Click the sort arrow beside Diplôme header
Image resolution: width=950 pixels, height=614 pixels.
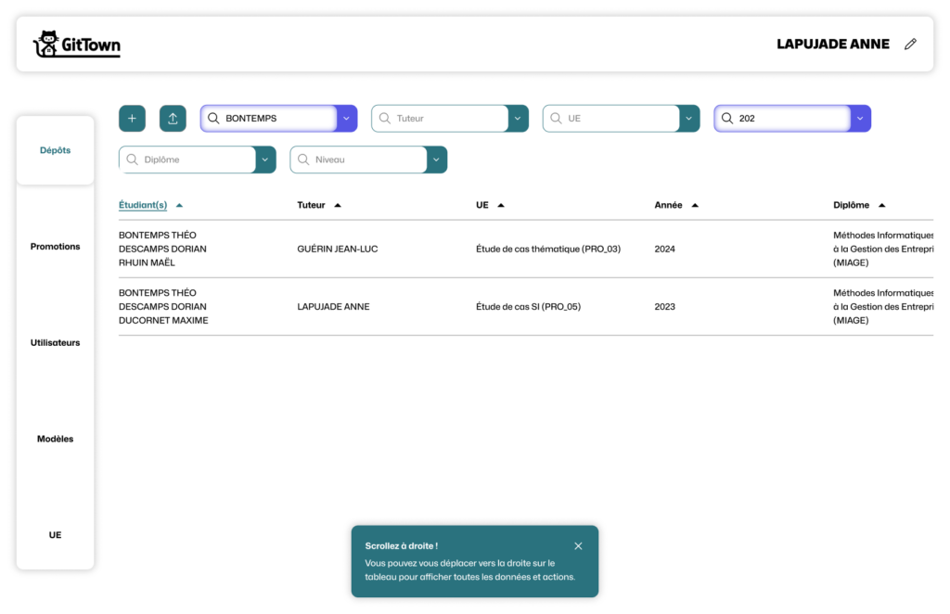tap(881, 205)
